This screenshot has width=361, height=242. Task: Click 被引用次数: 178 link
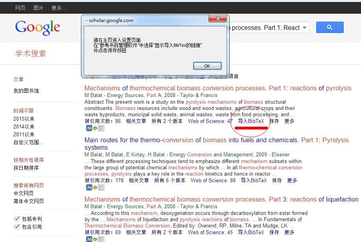pyautogui.click(x=104, y=180)
